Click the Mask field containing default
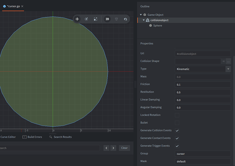The height and width of the screenshot is (166, 235). pos(203,161)
